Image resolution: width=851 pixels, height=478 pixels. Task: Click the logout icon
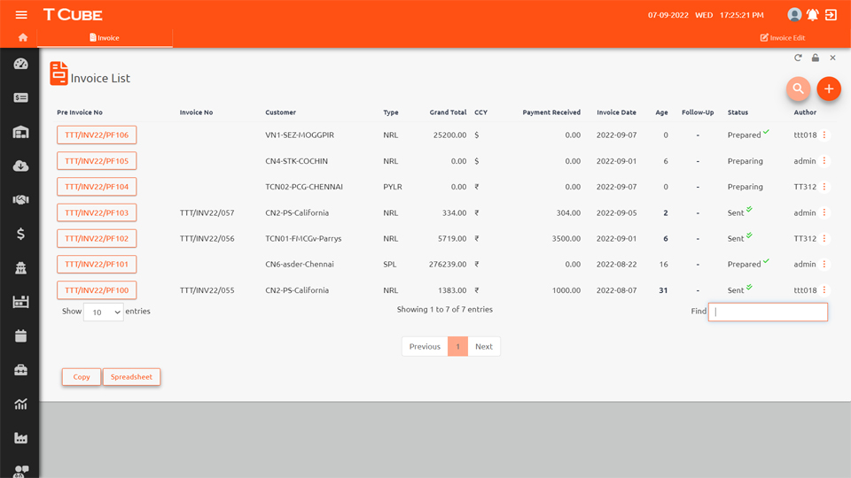pyautogui.click(x=831, y=15)
